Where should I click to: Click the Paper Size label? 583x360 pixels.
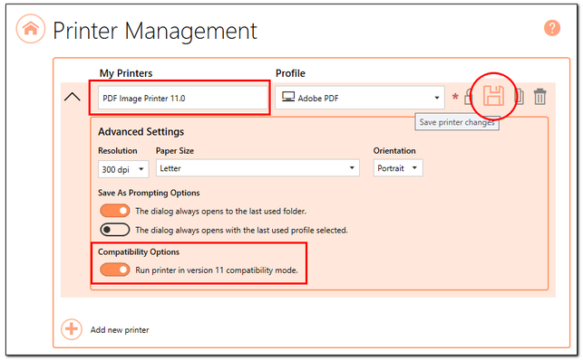(x=175, y=150)
